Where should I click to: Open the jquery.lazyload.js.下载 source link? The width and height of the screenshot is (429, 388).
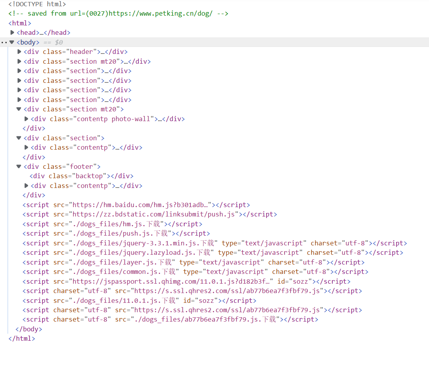[x=141, y=253]
